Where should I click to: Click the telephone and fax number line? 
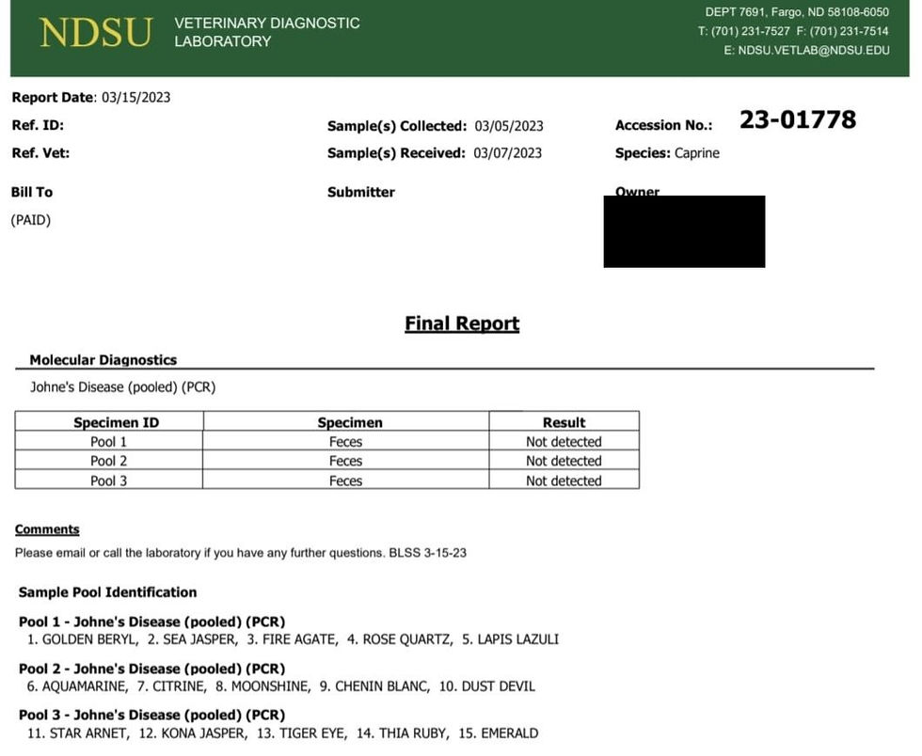[x=793, y=31]
